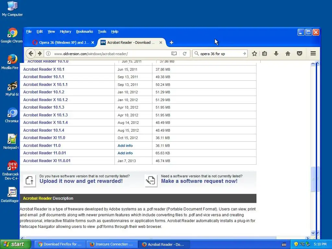Viewport: 332px width, 249px height.
Task: Open Acrobat Reader 10.1.3 link
Action: 44,107
